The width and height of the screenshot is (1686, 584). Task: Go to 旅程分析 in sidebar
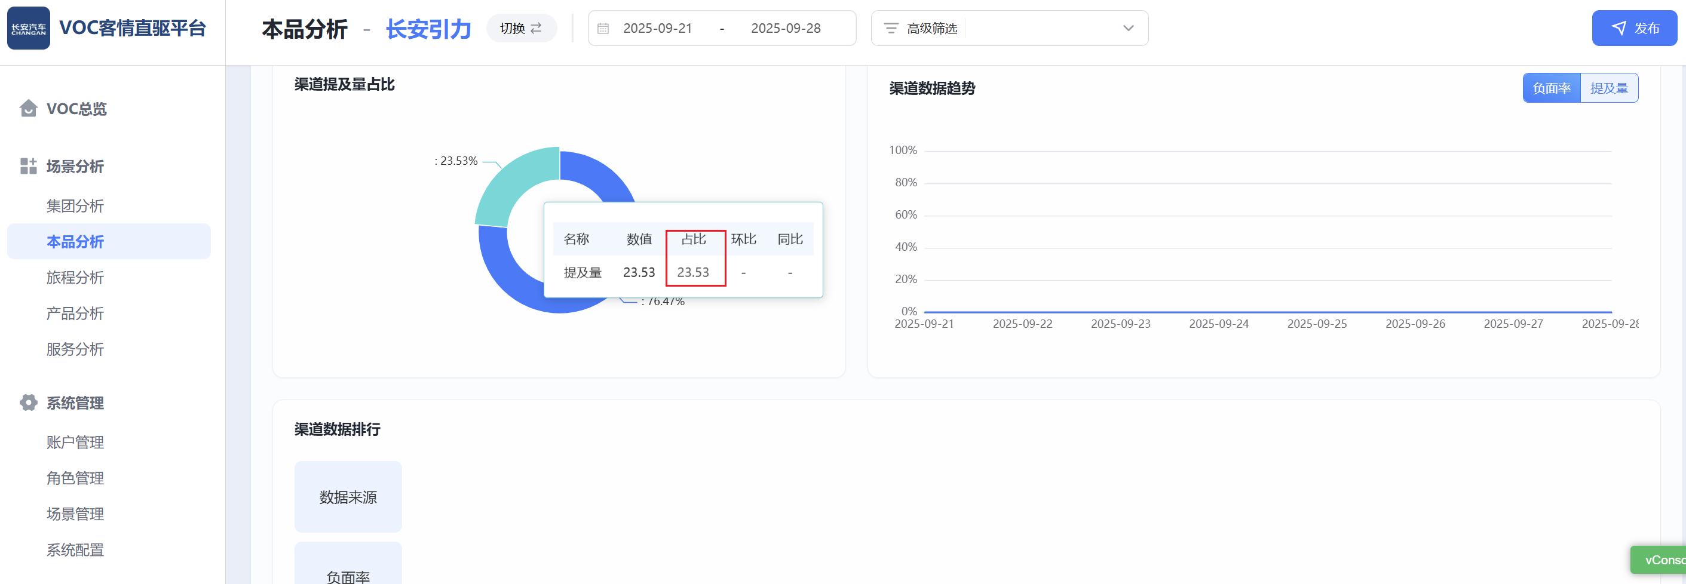point(75,277)
